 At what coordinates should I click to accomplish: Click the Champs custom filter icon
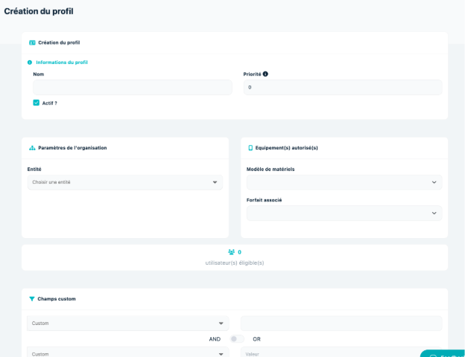pos(32,299)
